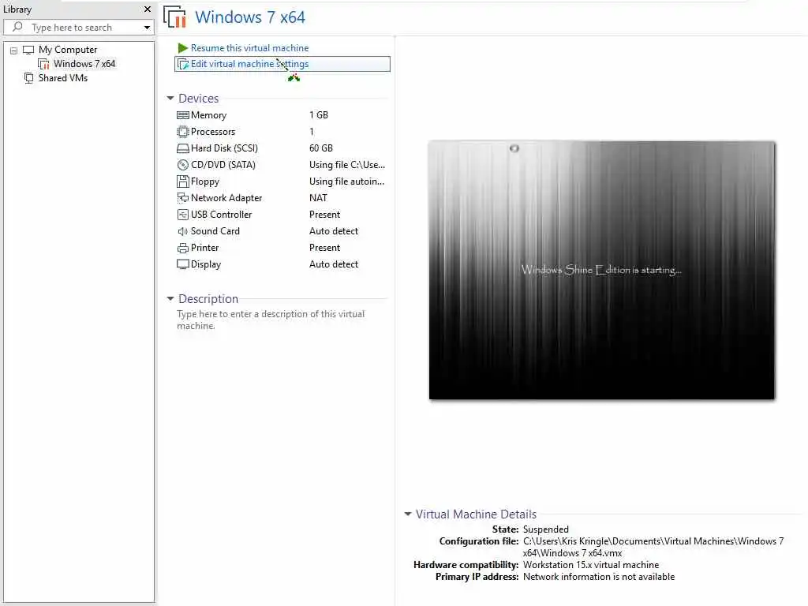Viewport: 808px width, 606px height.
Task: Click the Floppy disk icon
Action: point(183,181)
